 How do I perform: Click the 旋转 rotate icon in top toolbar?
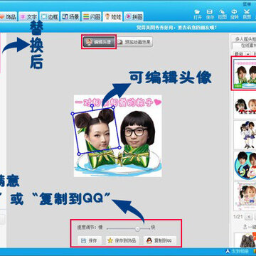point(234,14)
